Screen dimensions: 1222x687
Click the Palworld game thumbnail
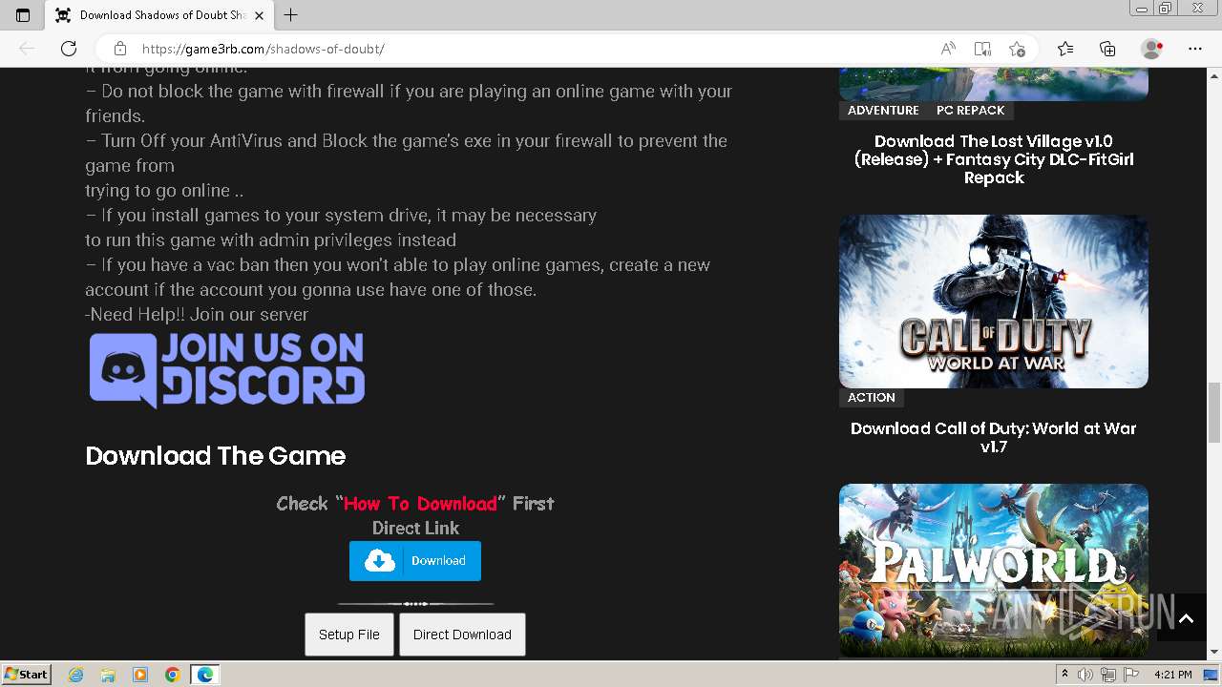994,571
